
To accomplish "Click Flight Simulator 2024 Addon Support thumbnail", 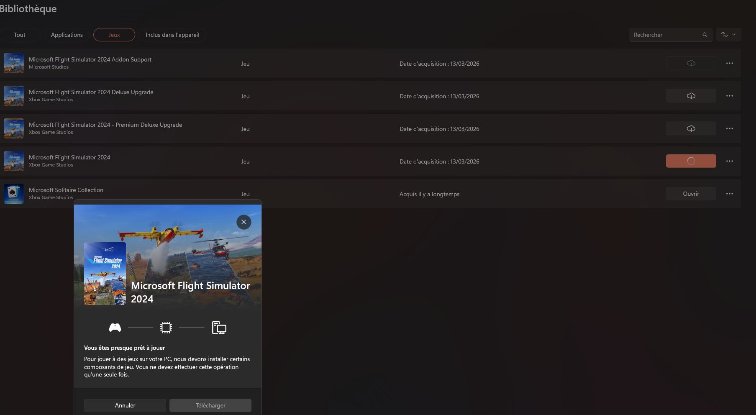I will coord(14,63).
